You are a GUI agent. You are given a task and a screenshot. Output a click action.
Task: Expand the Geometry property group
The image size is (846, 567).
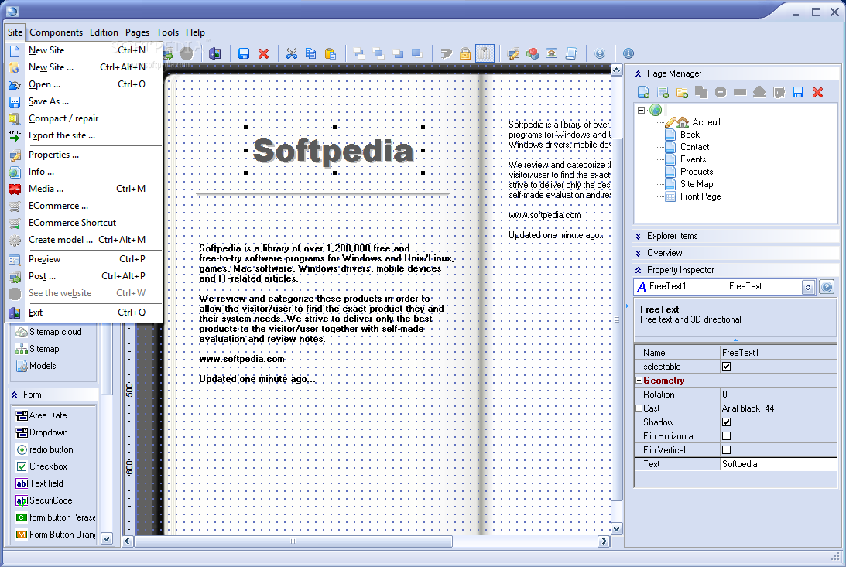[x=639, y=381]
